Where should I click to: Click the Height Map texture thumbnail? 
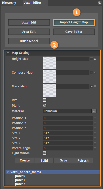click(x=49, y=63)
